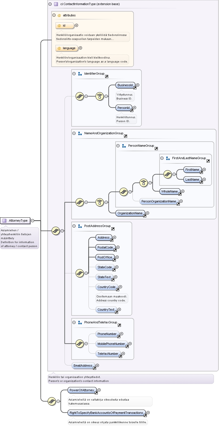Click the 'Business ID.' annotation text

(x=124, y=99)
